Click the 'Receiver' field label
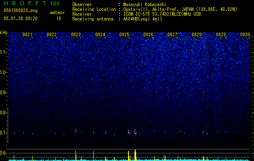The width and height of the screenshot is (254, 161). click(82, 14)
